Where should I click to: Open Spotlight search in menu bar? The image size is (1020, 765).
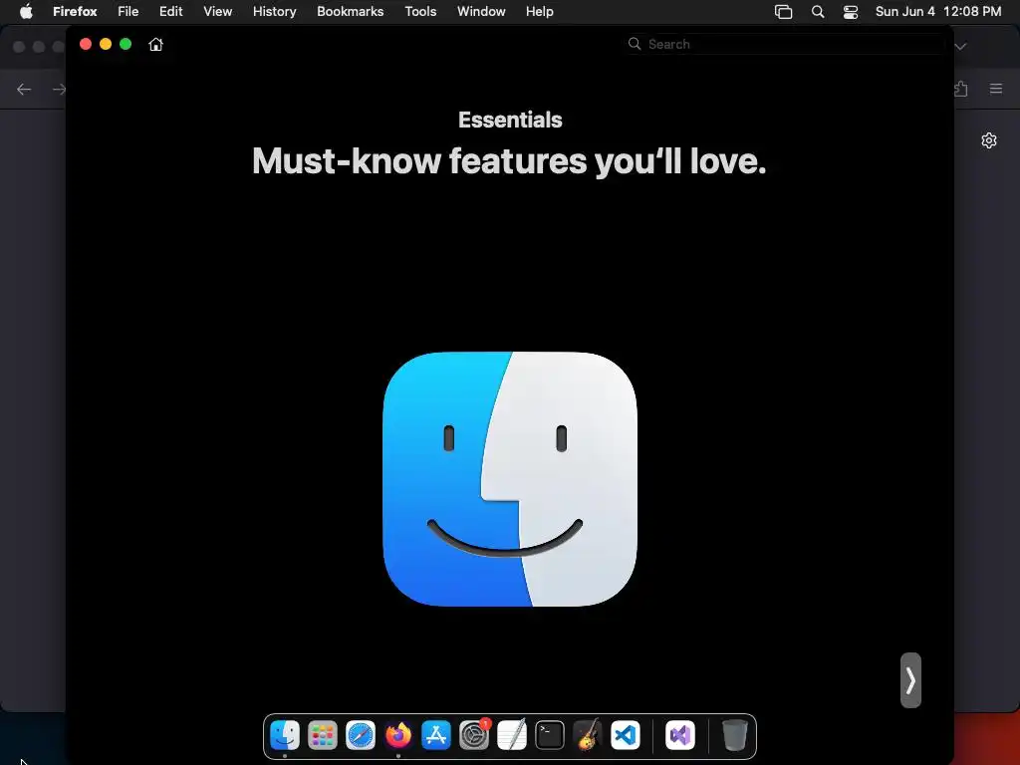[x=818, y=12]
